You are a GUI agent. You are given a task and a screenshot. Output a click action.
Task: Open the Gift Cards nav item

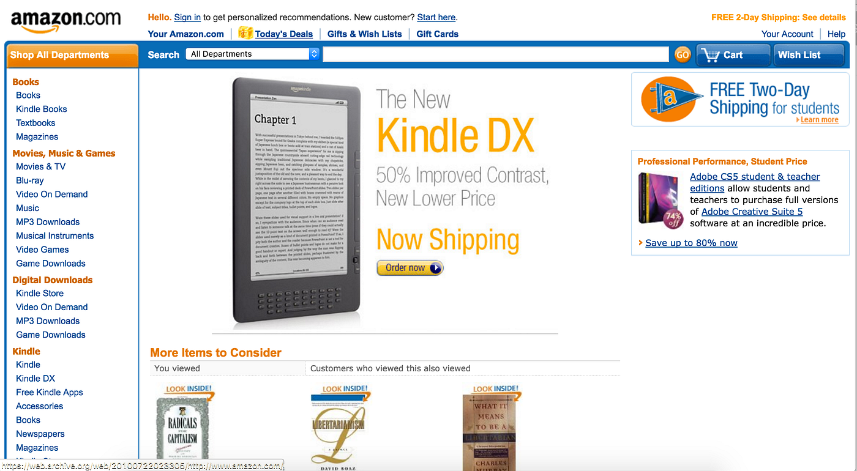click(438, 34)
